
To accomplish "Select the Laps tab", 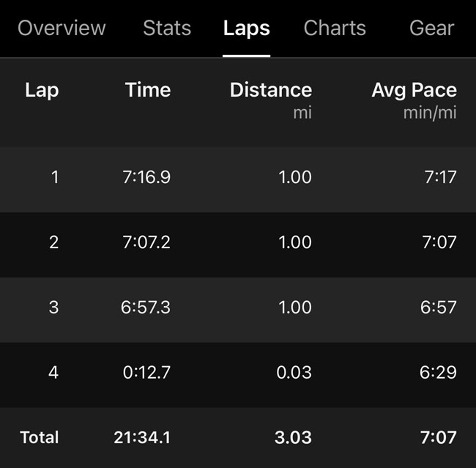I will 246,29.
